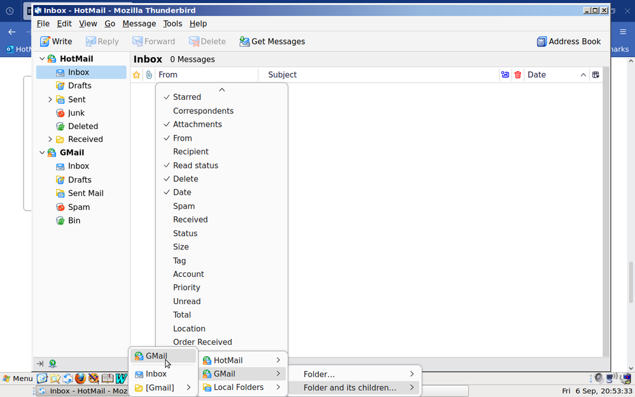Click the Starred column header icon

point(136,75)
